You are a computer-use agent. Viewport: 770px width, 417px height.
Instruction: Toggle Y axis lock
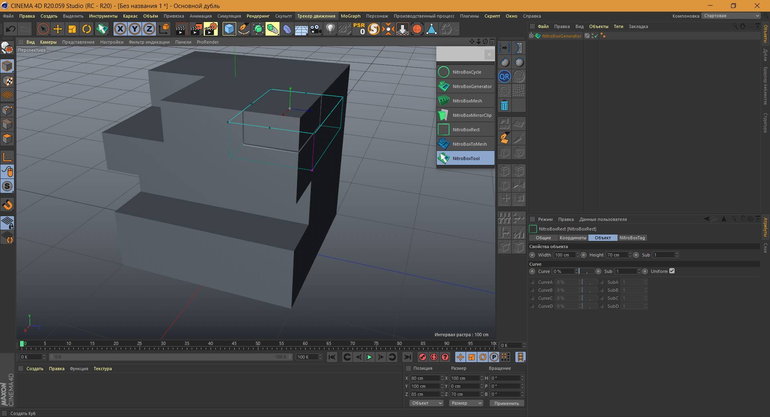click(134, 29)
